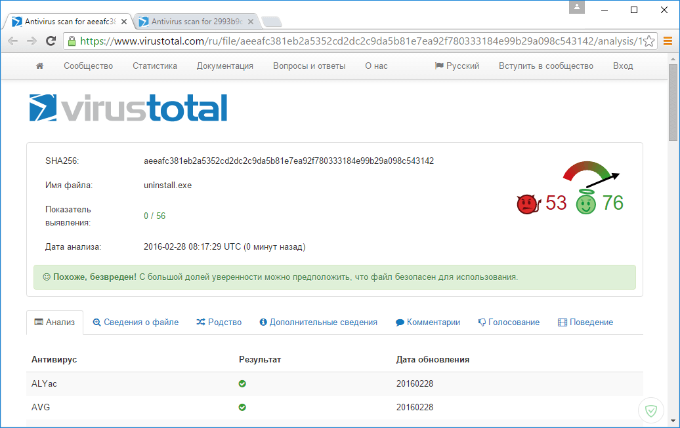Click the analysis date 2016-02-28 08:17:29 UTC
The image size is (680, 428).
pos(224,247)
